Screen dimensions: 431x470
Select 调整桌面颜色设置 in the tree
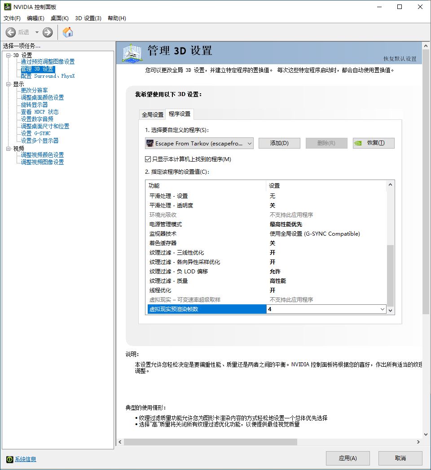point(42,97)
